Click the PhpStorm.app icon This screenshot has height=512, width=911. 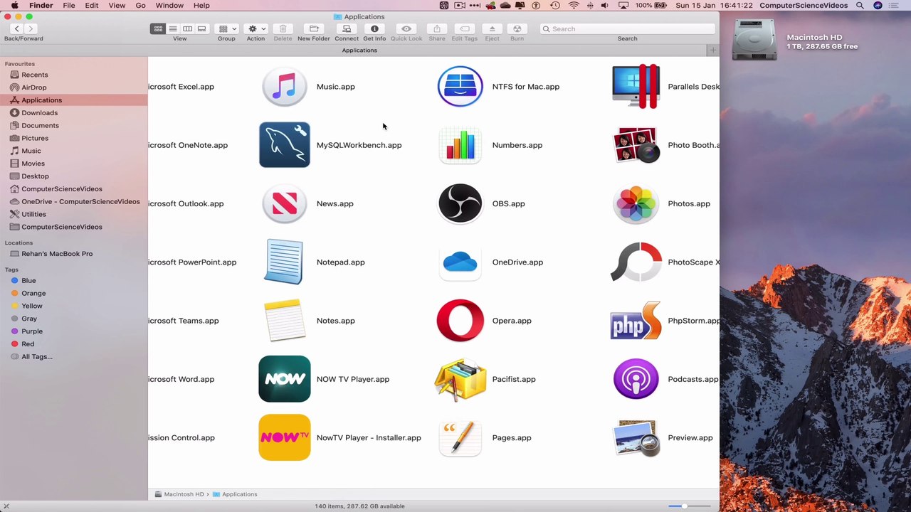coord(636,321)
